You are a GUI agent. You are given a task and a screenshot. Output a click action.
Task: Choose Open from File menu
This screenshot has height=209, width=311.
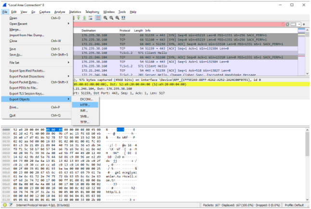(x=37, y=18)
